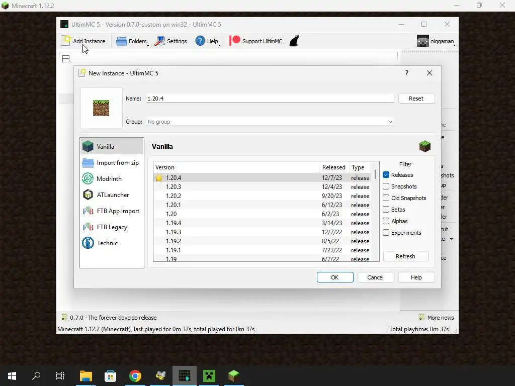Open Windows Start menu

[12, 376]
